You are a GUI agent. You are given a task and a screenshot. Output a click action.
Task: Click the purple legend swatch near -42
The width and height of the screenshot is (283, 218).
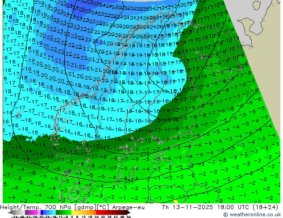click(x=26, y=213)
